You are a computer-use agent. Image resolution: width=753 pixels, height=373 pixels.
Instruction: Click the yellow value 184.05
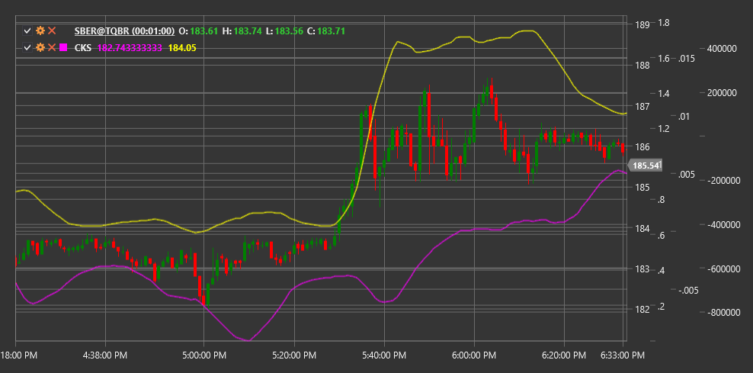coord(182,48)
